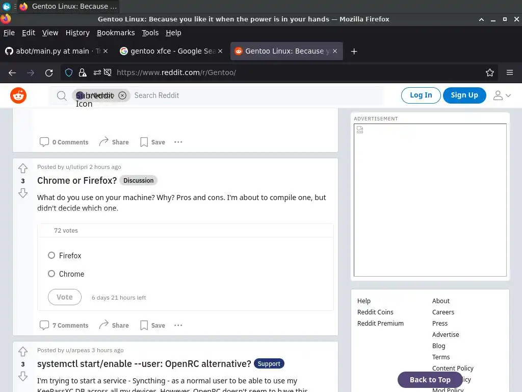Downvote the Chrome or Firefox post
The image size is (522, 392).
(x=23, y=193)
